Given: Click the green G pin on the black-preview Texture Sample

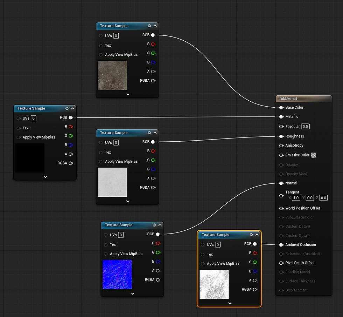Looking at the screenshot, I should 71,136.
